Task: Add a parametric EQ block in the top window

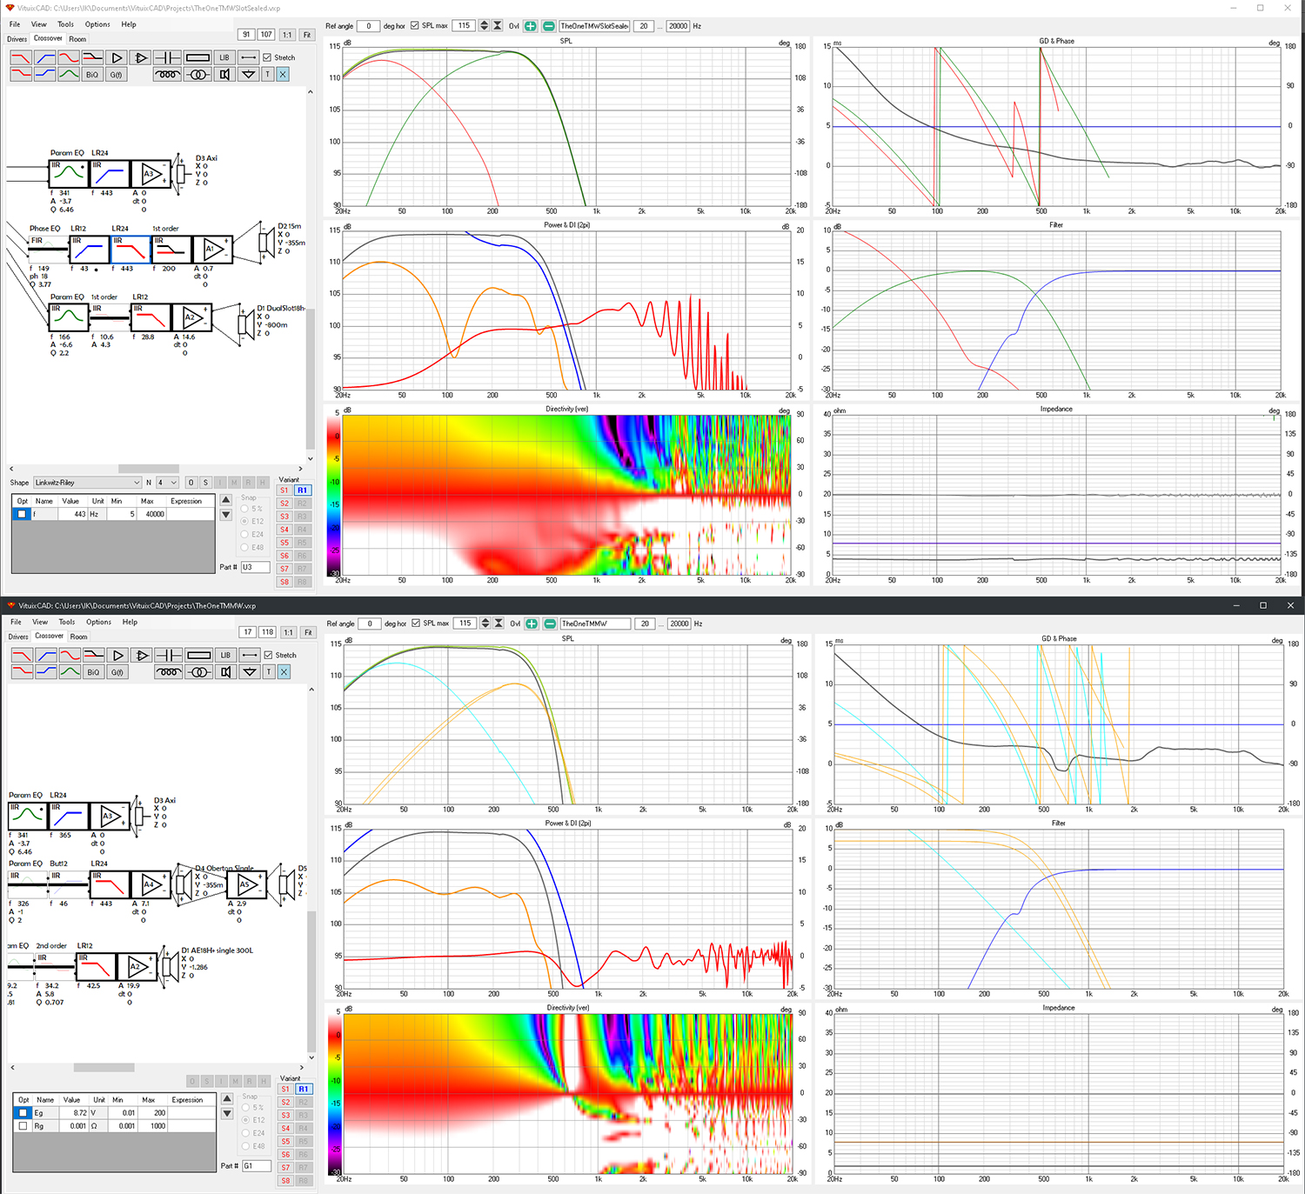Action: click(69, 75)
